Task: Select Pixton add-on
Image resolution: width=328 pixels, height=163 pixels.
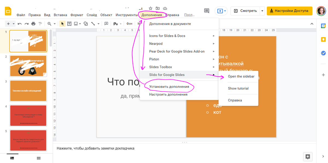Action: click(179, 59)
